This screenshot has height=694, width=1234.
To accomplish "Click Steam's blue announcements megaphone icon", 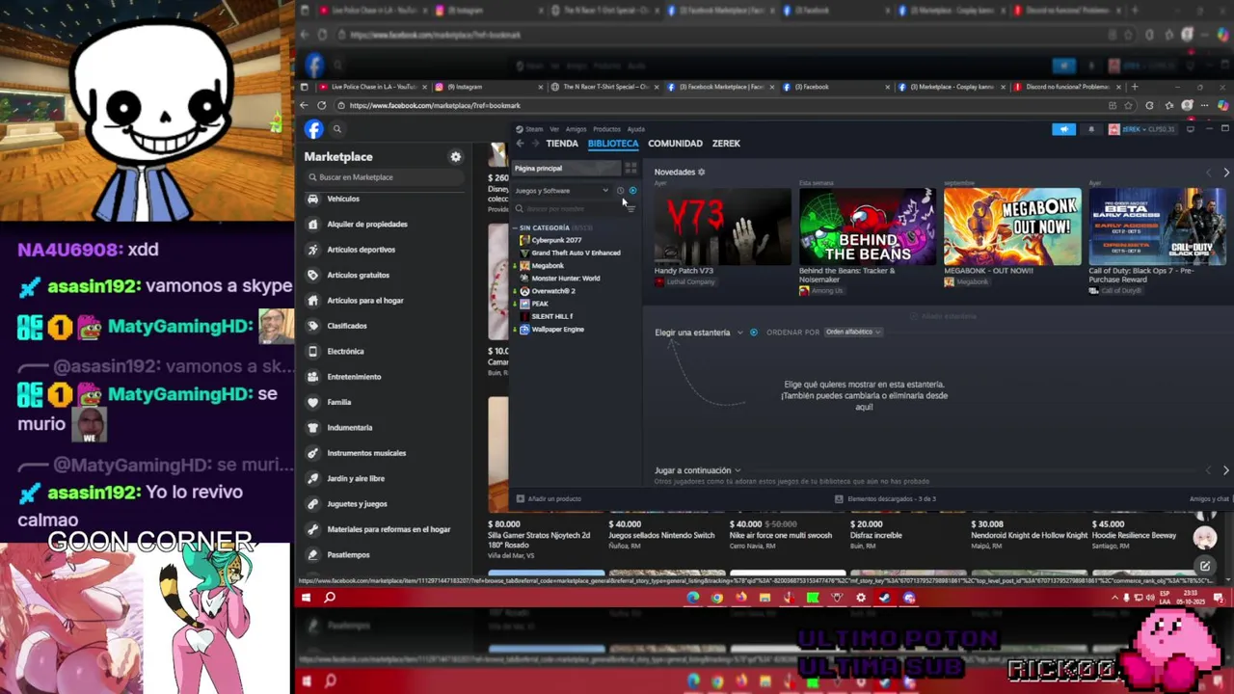I will (x=1063, y=129).
